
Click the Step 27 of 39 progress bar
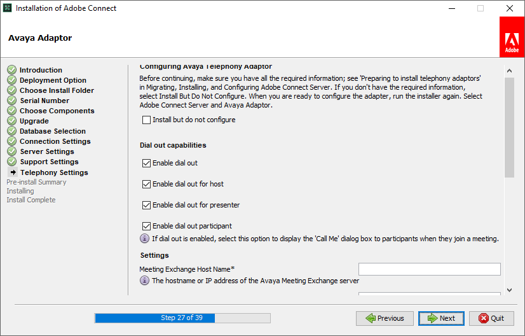[x=182, y=318]
